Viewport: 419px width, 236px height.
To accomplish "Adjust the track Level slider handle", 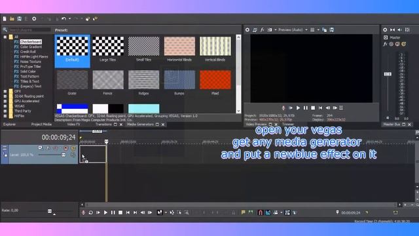I will coord(64,155).
